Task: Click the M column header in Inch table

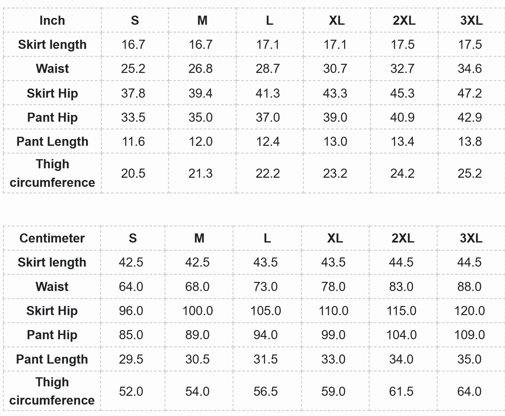Action: click(202, 21)
